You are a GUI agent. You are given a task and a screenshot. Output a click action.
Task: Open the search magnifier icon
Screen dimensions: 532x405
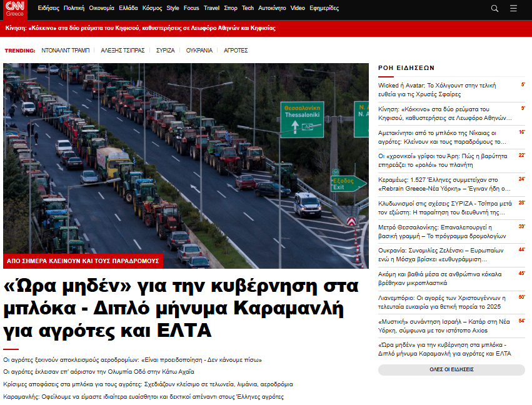pos(494,8)
